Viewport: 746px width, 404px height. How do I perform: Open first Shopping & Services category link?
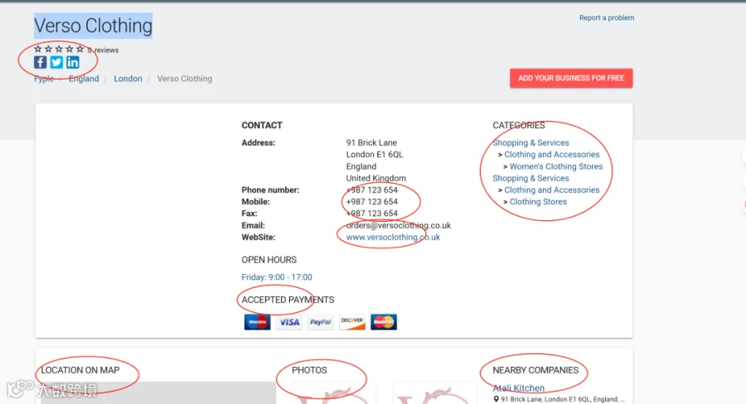(x=530, y=142)
